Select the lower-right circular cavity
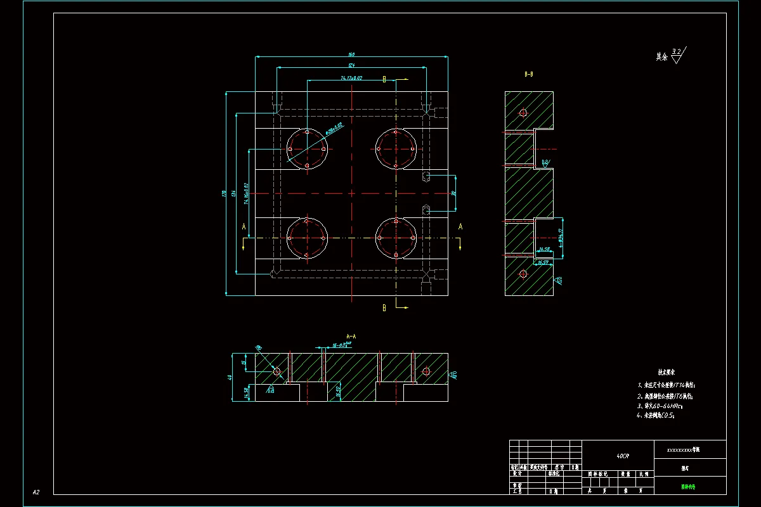This screenshot has width=761, height=507. 395,238
